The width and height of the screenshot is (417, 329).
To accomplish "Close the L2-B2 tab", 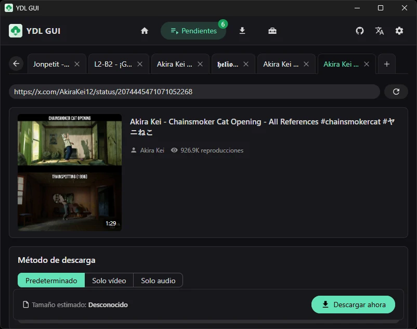I will click(140, 64).
